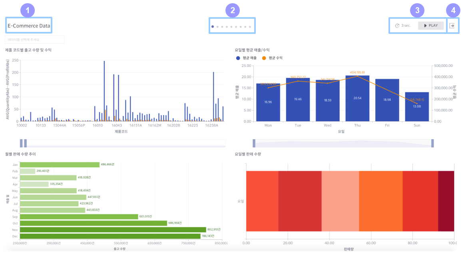464x258 pixels.
Task: Click the data selection input field
Action: click(x=35, y=39)
